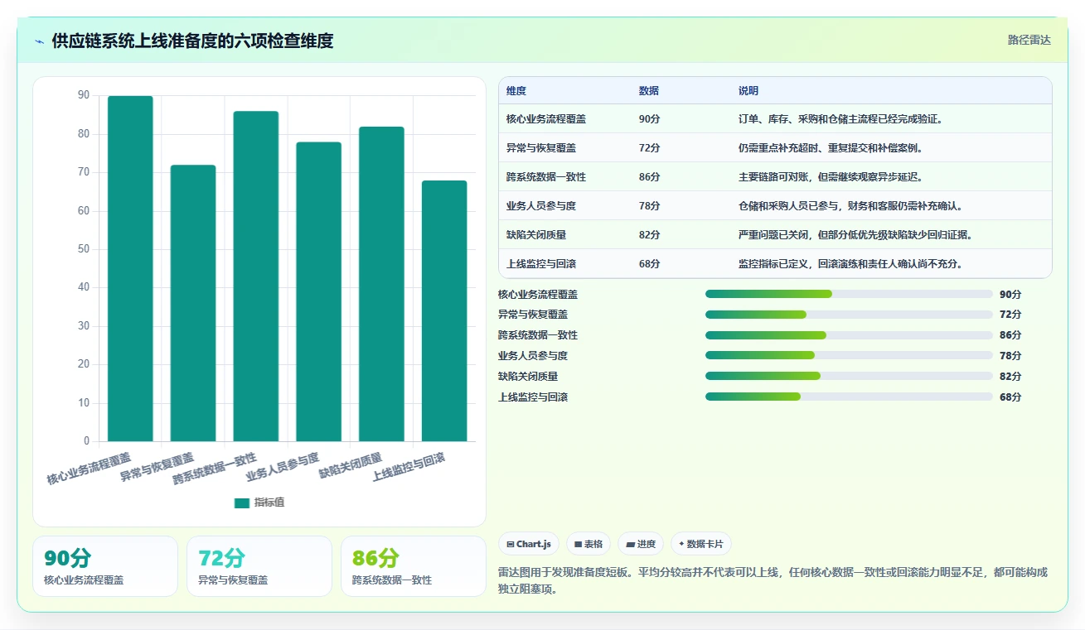Click the 78分 cell in the table

(650, 206)
